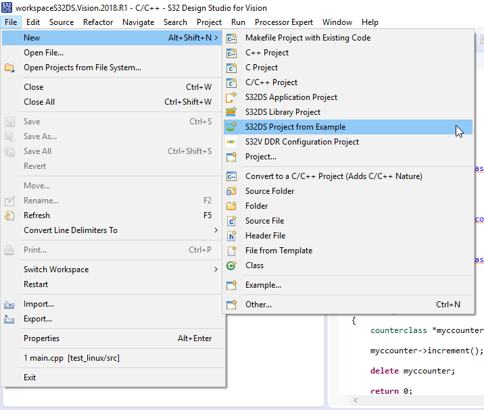Click the Export icon in File menu

coord(9,319)
